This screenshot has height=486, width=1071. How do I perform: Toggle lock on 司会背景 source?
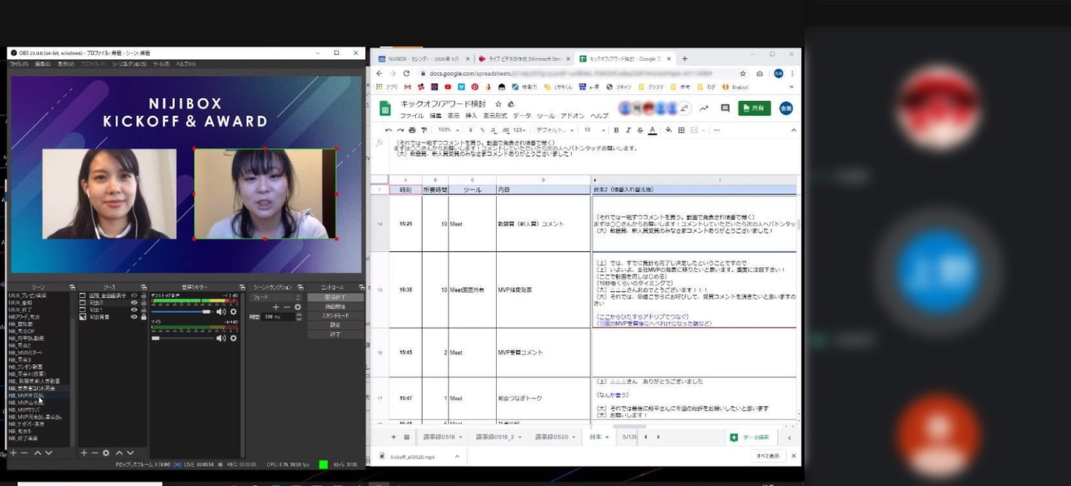(x=144, y=317)
